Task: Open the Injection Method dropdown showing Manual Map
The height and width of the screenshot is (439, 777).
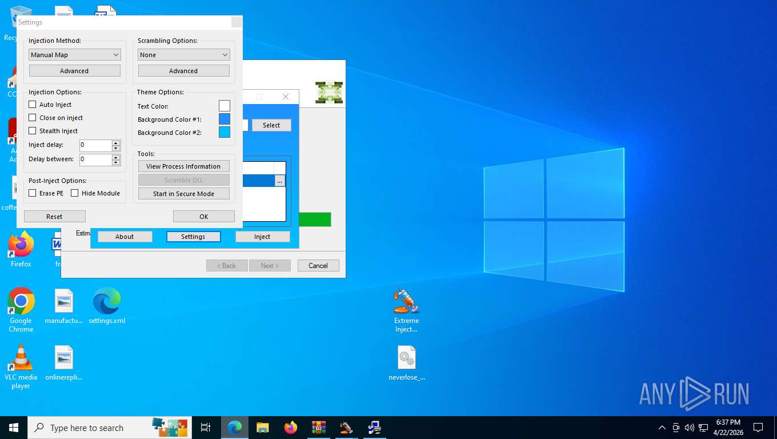Action: click(x=75, y=55)
